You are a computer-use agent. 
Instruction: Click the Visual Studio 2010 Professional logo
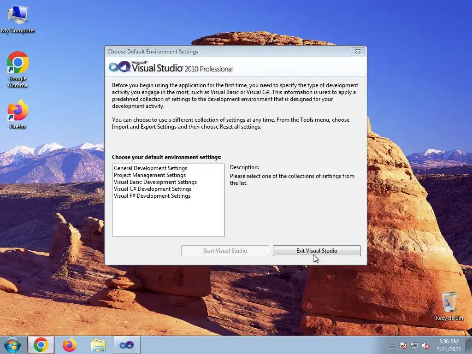coord(171,67)
